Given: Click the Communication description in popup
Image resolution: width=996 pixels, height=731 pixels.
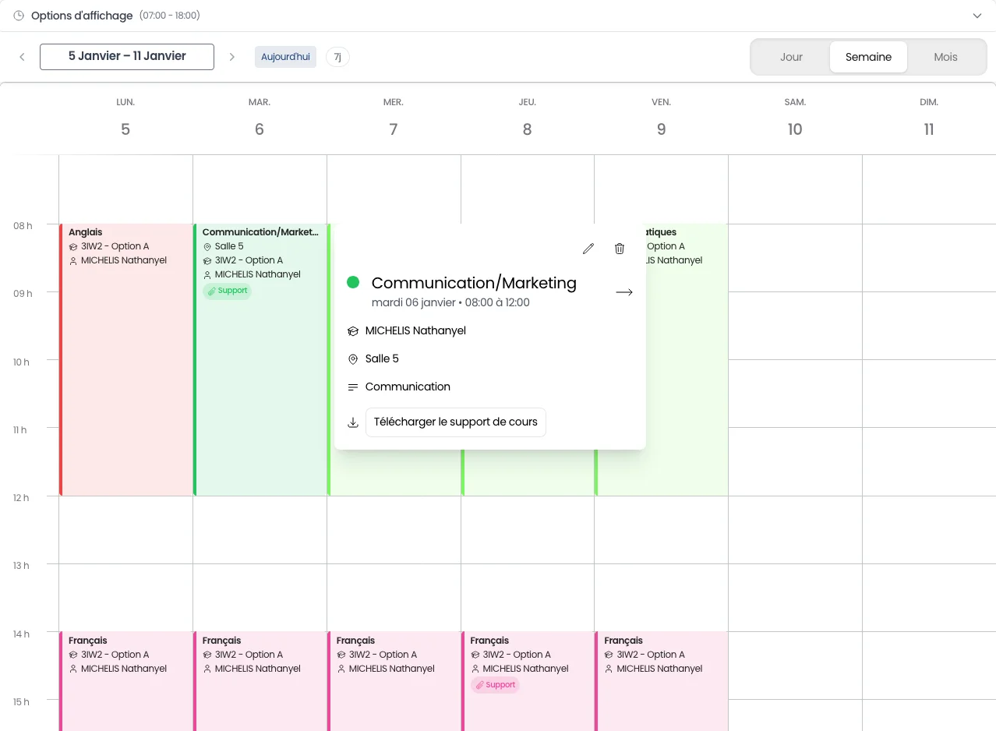Looking at the screenshot, I should 408,387.
